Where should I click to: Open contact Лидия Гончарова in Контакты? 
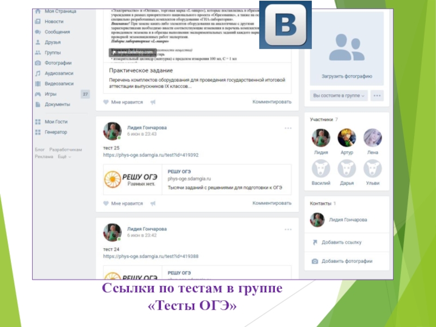coord(348,220)
